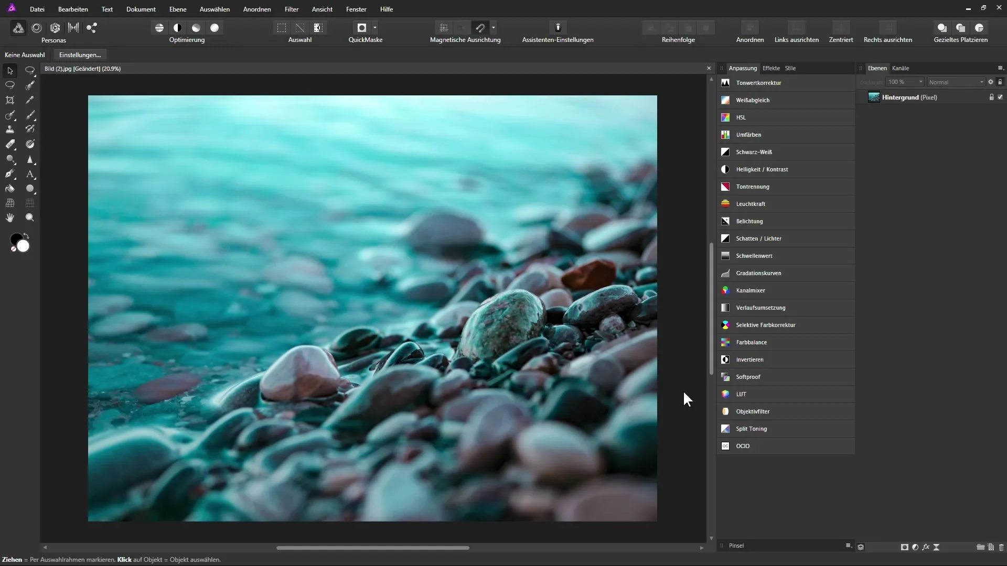Switch to the Tone Mapping persona
This screenshot has width=1007, height=566.
click(x=73, y=28)
